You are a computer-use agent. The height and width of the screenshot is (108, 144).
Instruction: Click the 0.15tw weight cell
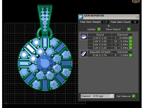pyautogui.click(x=124, y=41)
